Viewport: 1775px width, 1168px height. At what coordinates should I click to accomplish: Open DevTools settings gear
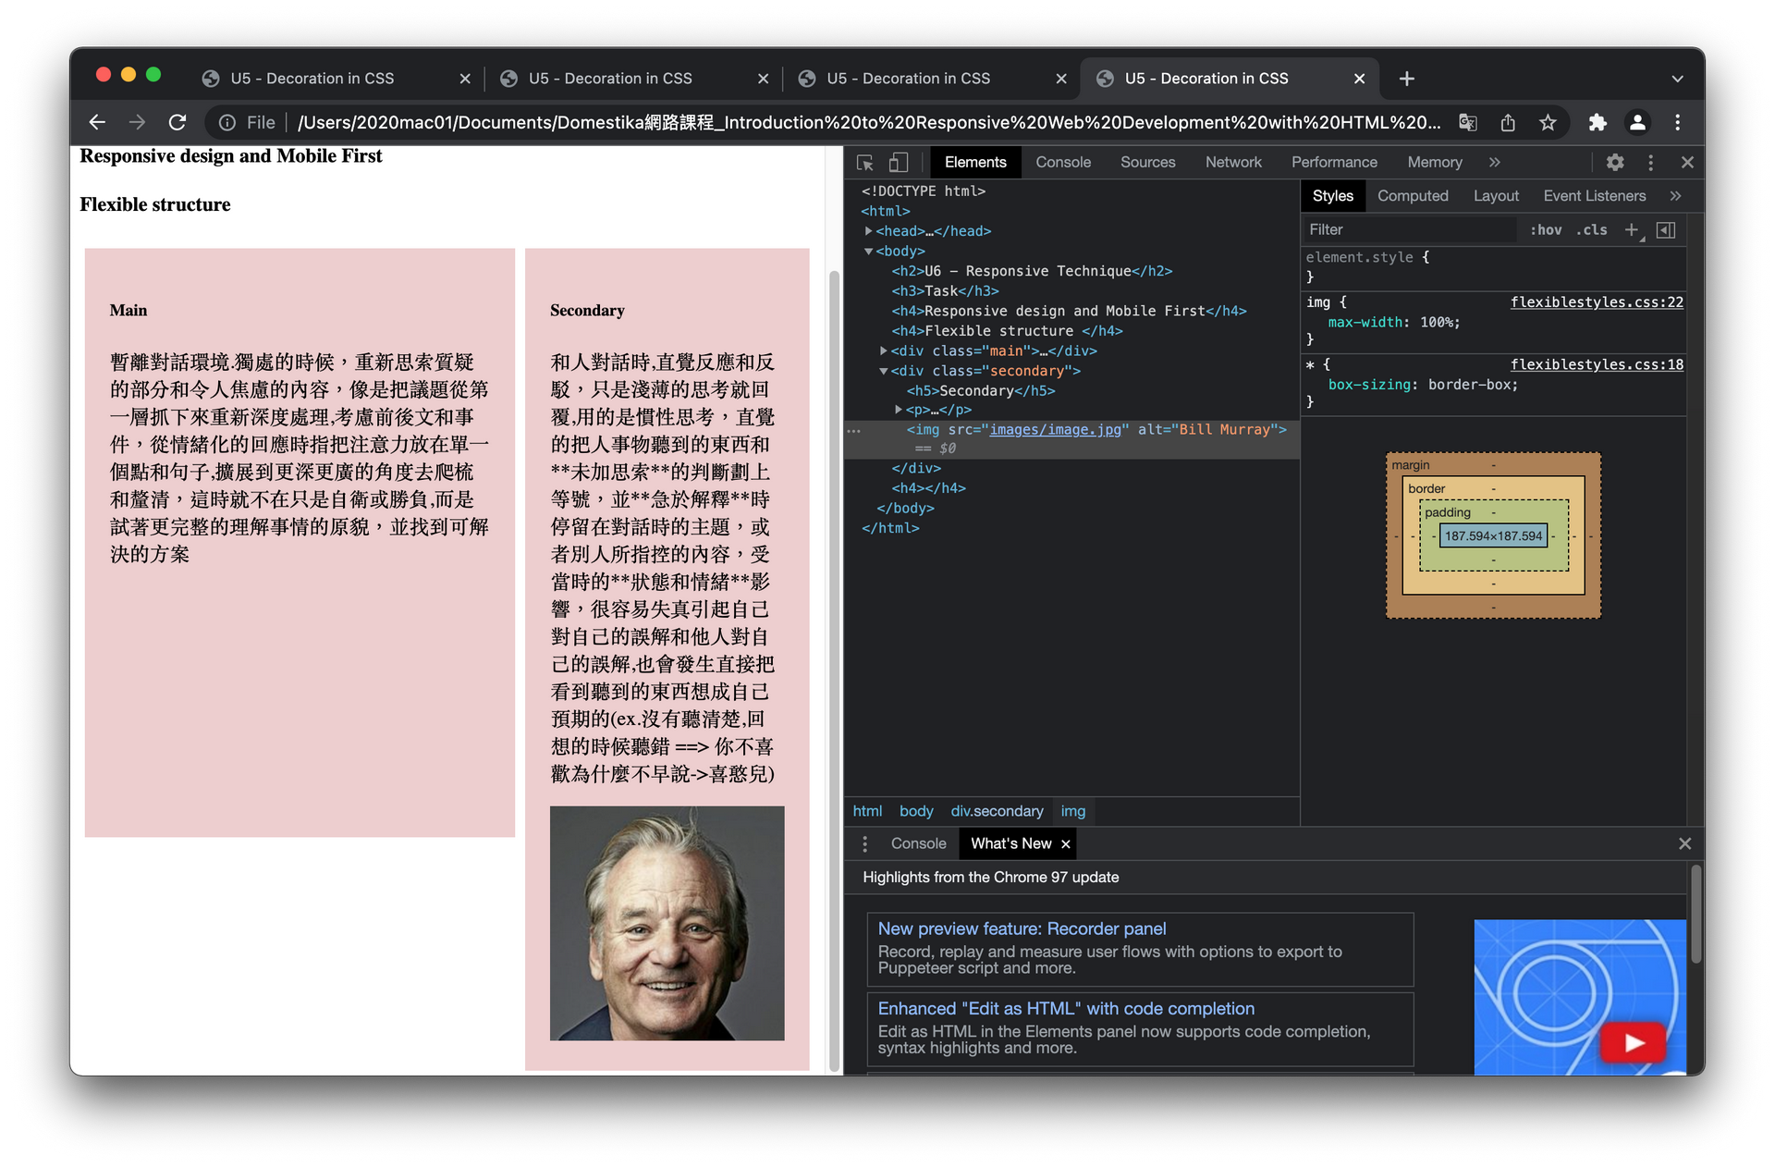coord(1614,163)
